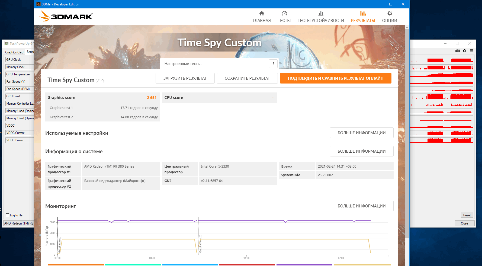Image resolution: width=482 pixels, height=266 pixels.
Task: Click the question mark help button
Action: pos(273,64)
